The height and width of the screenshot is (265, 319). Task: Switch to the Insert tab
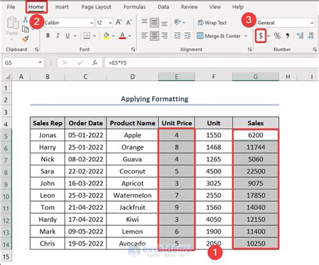coord(62,7)
